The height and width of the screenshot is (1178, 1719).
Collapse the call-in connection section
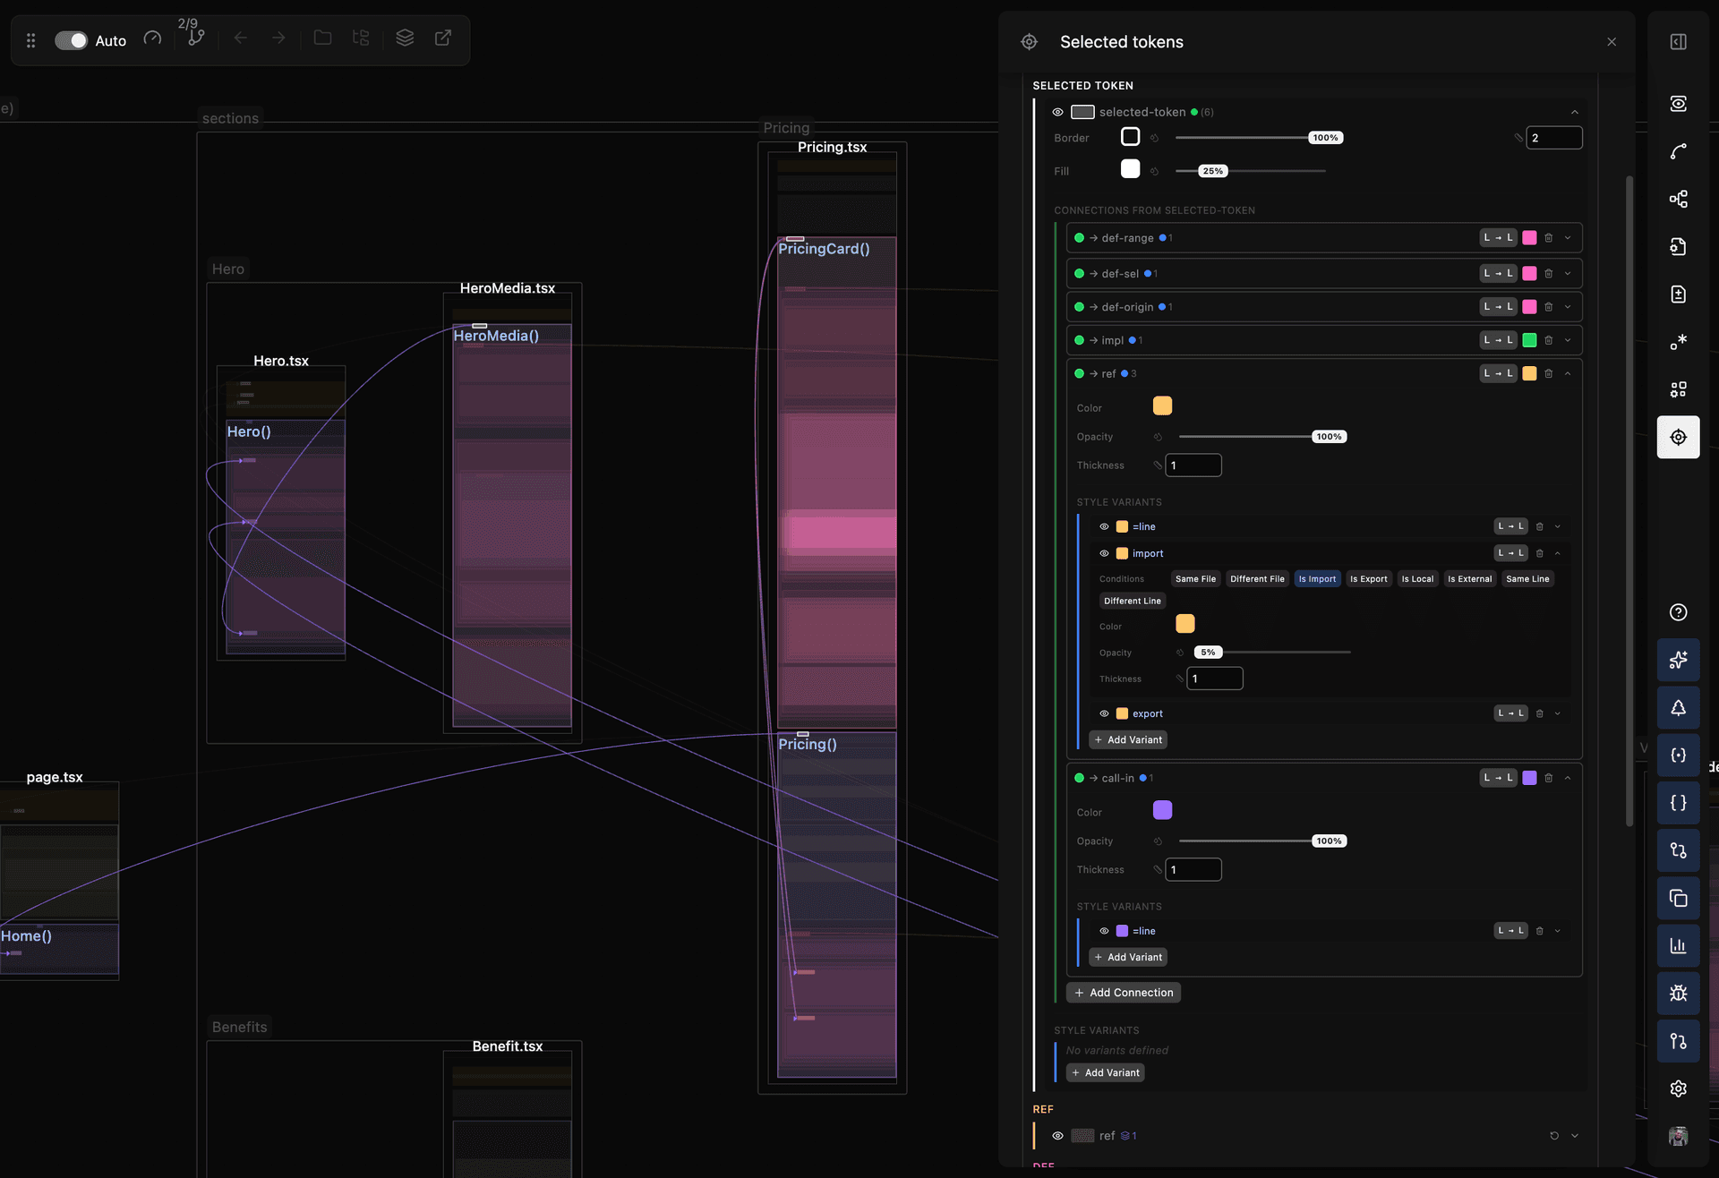(1568, 778)
